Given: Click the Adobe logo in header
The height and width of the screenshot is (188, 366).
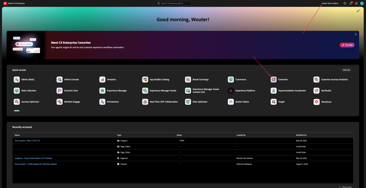Looking at the screenshot, I should pyautogui.click(x=5, y=3).
